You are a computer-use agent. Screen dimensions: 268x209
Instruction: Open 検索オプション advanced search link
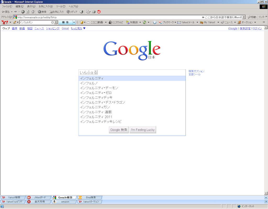196,71
